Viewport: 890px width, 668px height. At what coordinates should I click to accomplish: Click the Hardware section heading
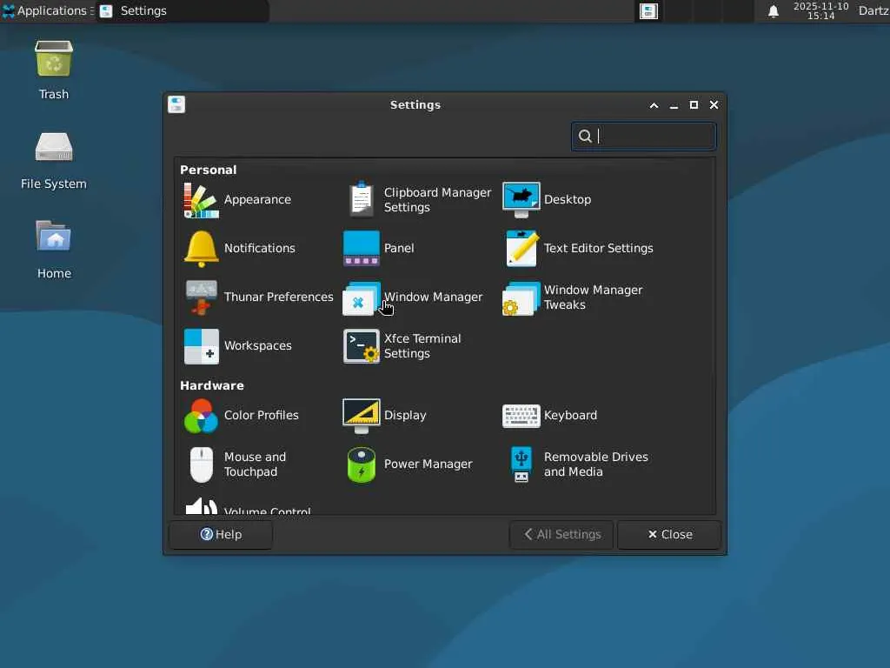tap(212, 385)
